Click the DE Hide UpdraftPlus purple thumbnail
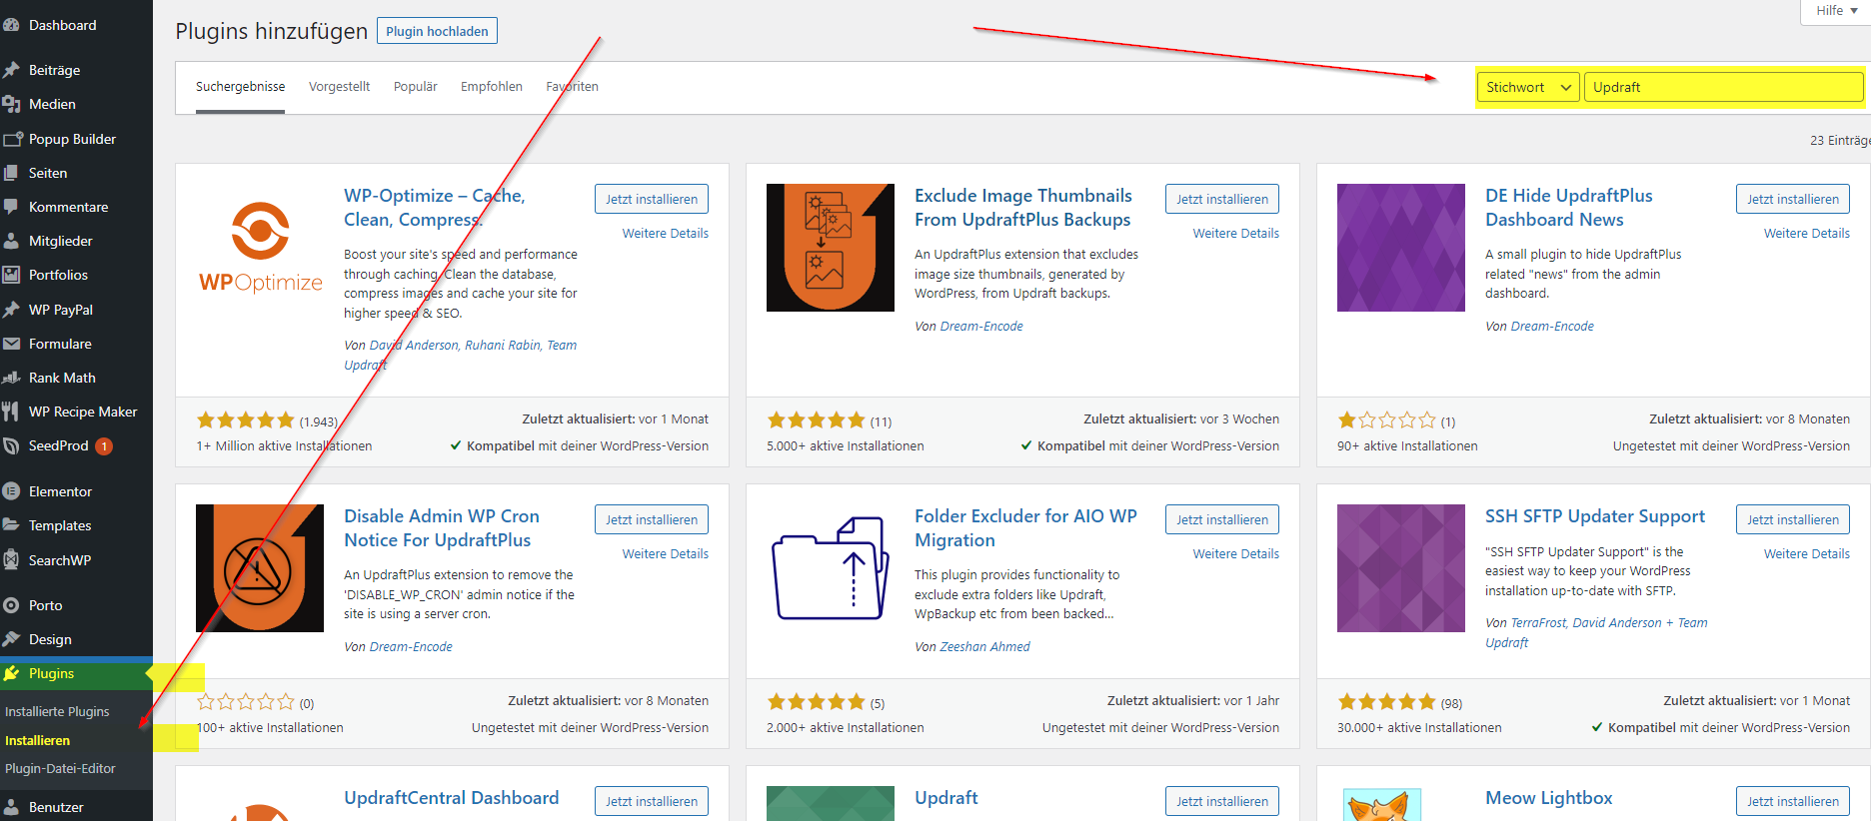The height and width of the screenshot is (821, 1871). tap(1401, 248)
